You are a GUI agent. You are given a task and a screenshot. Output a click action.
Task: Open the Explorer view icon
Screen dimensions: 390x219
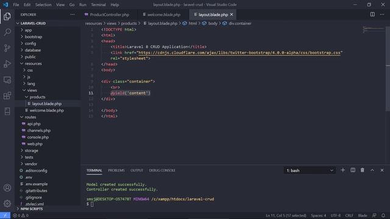7,16
